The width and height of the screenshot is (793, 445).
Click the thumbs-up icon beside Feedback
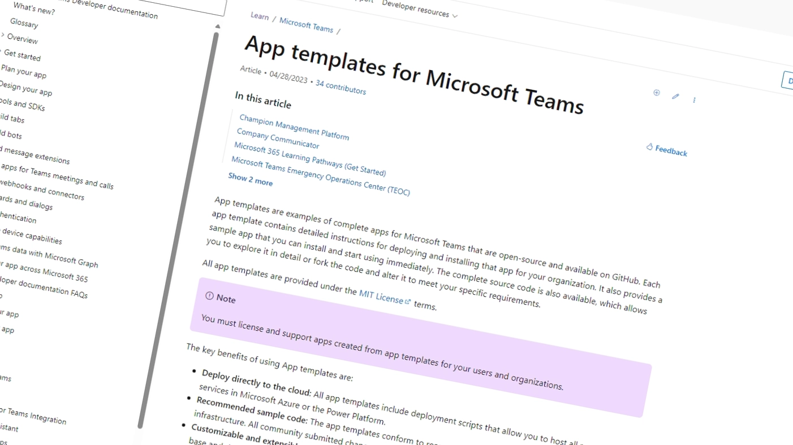(649, 146)
